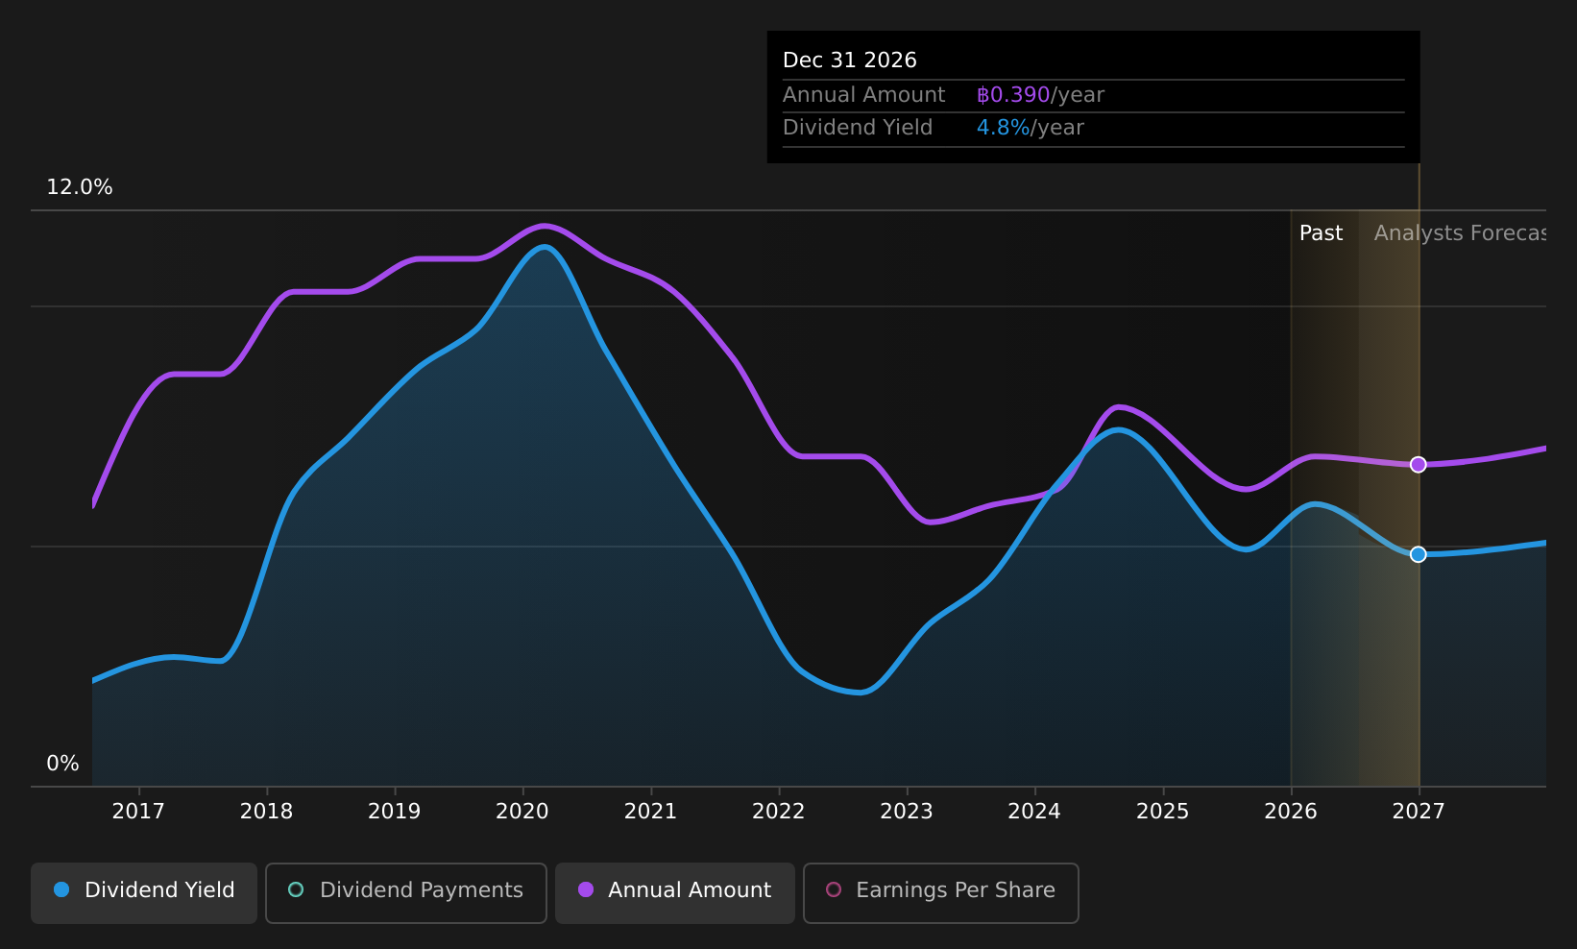1577x949 pixels.
Task: Click the 2021 axis label
Action: coord(650,812)
